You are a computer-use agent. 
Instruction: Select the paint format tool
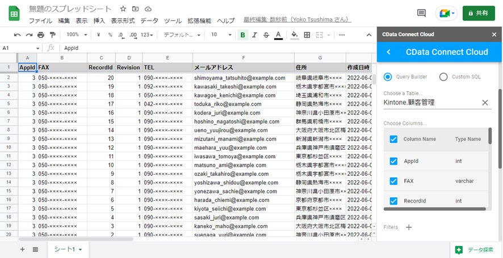coord(53,35)
